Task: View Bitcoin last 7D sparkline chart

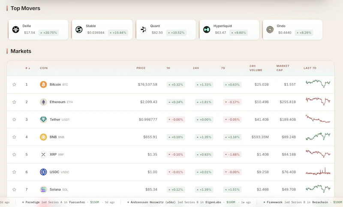Action: point(318,83)
